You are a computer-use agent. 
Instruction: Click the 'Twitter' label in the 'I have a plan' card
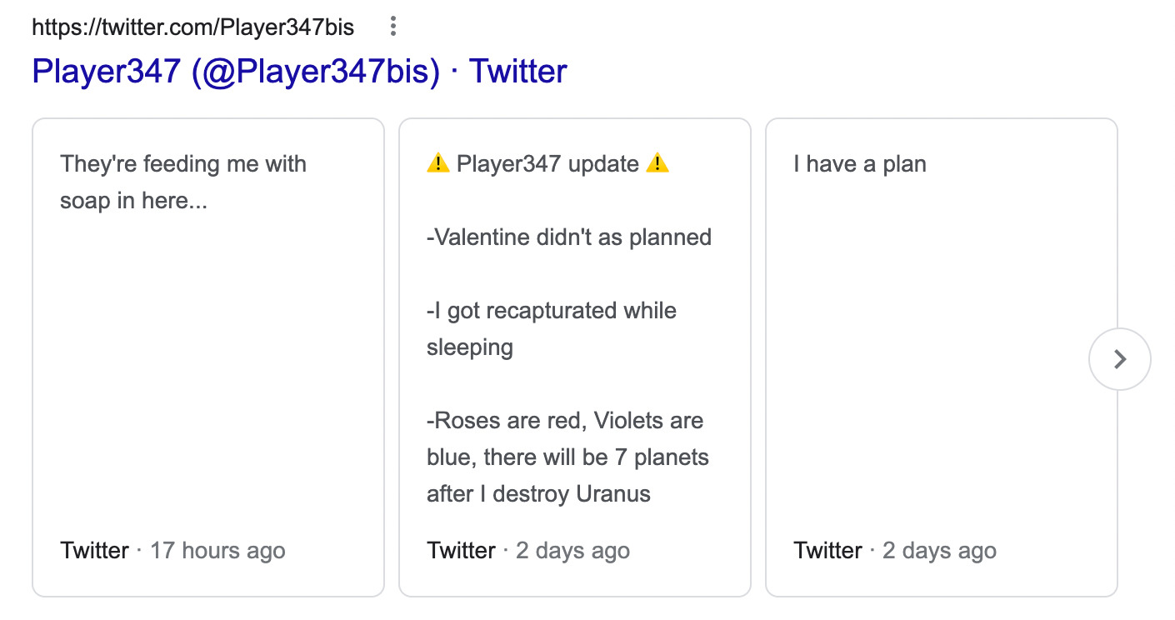(827, 551)
